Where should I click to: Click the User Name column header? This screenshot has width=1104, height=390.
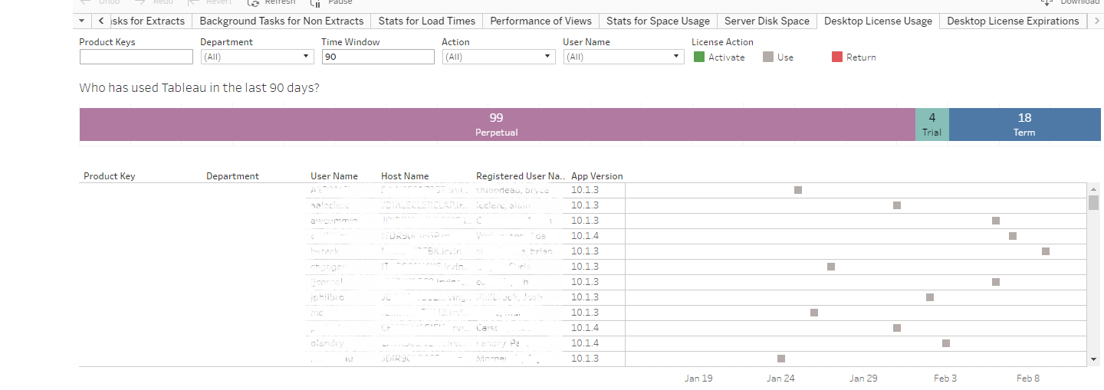point(334,176)
